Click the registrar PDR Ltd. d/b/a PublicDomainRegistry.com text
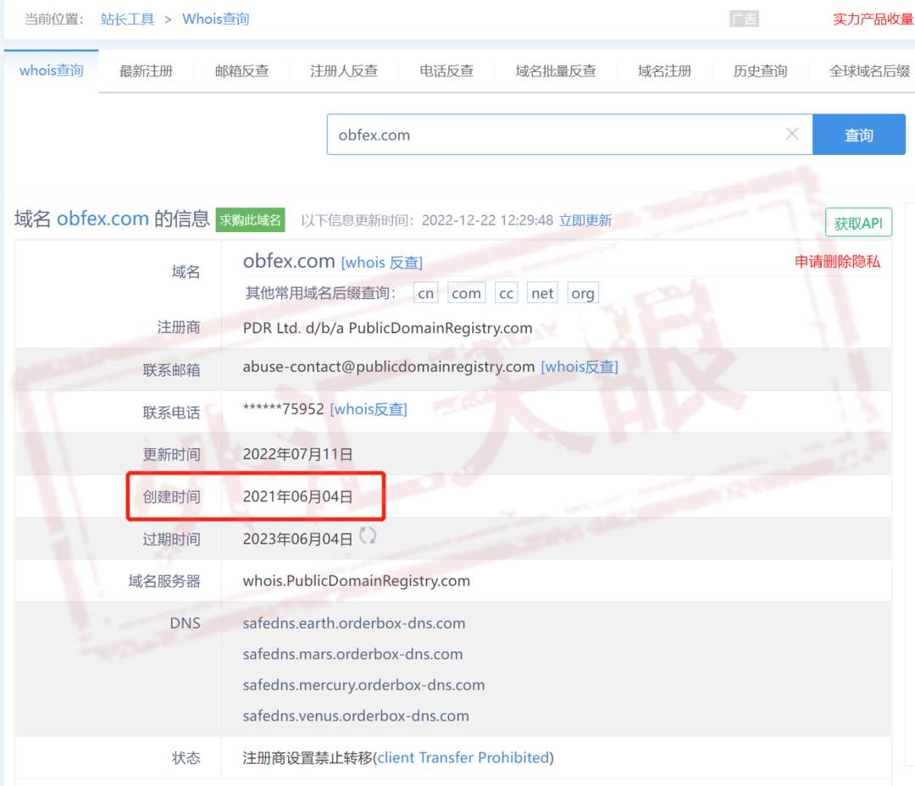 point(387,328)
